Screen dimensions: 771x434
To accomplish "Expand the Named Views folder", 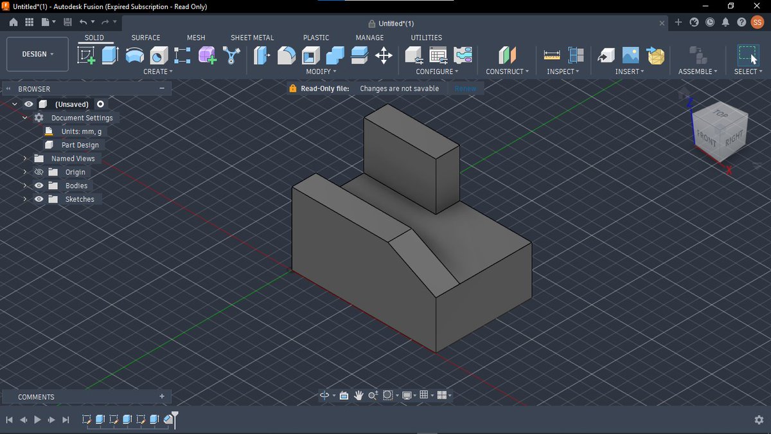I will (x=25, y=159).
